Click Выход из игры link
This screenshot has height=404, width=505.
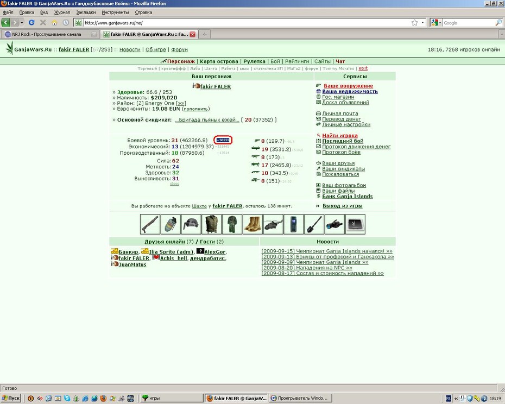342,206
